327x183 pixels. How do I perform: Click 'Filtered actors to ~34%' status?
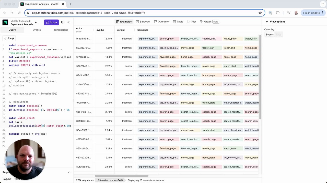pos(110,180)
